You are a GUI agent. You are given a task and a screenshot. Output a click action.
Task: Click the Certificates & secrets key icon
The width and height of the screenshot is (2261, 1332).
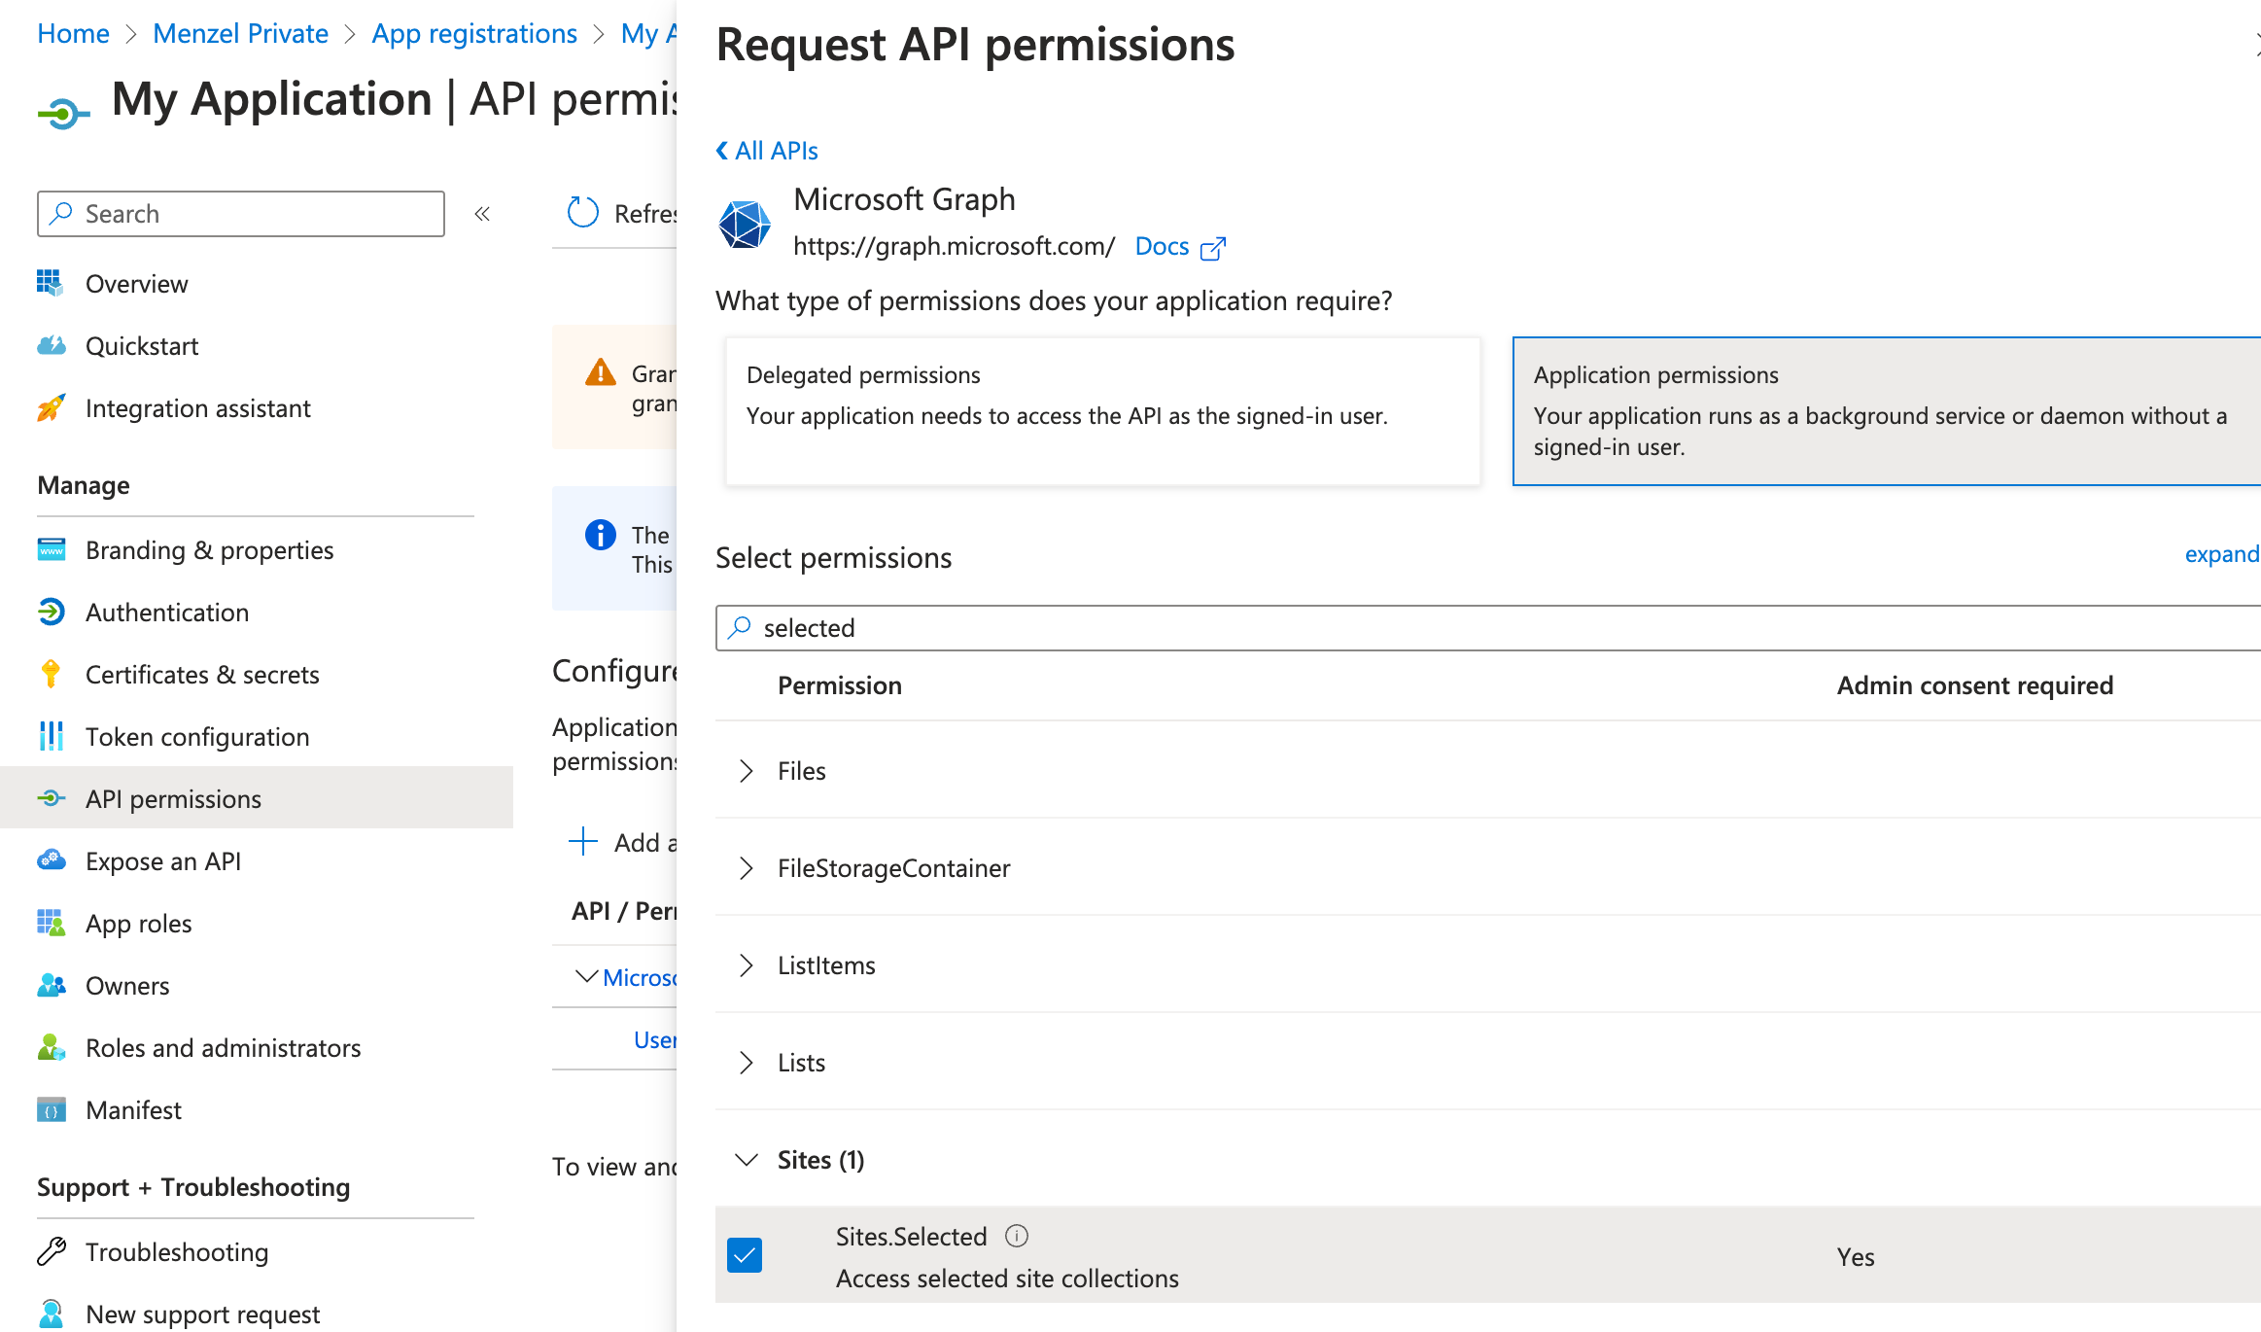pos(52,675)
